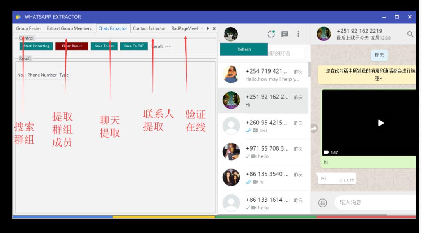Open the emoji picker smiley icon
The width and height of the screenshot is (421, 233).
(323, 203)
